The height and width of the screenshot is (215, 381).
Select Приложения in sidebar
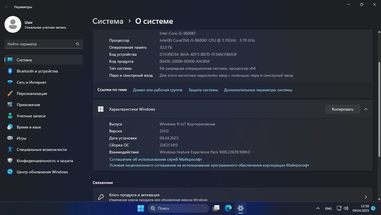click(44, 105)
